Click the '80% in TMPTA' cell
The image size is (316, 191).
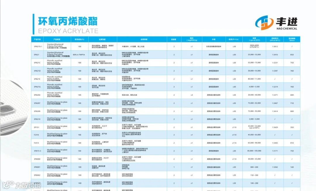coord(79,55)
